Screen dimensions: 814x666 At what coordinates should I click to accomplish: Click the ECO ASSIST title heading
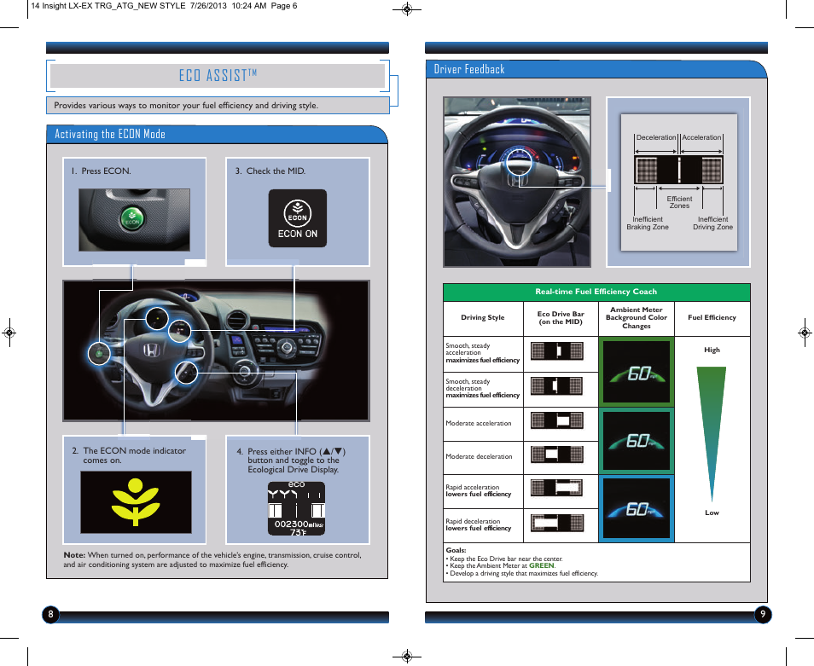(x=218, y=76)
